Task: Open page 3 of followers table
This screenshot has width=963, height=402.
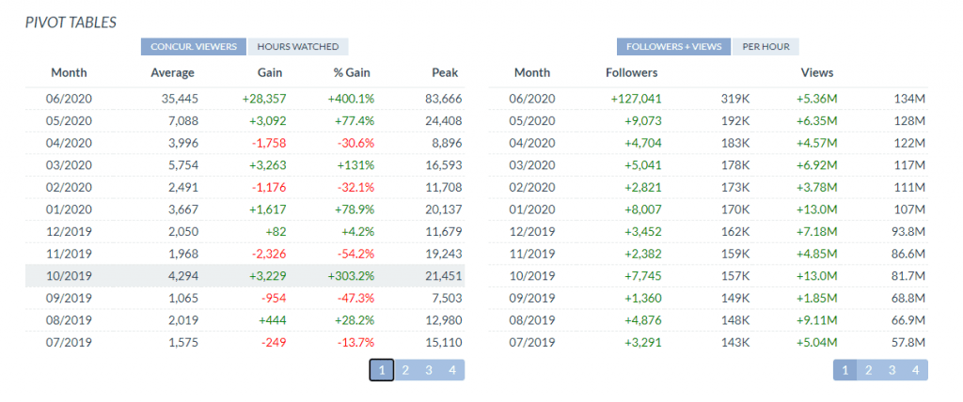Action: point(892,370)
